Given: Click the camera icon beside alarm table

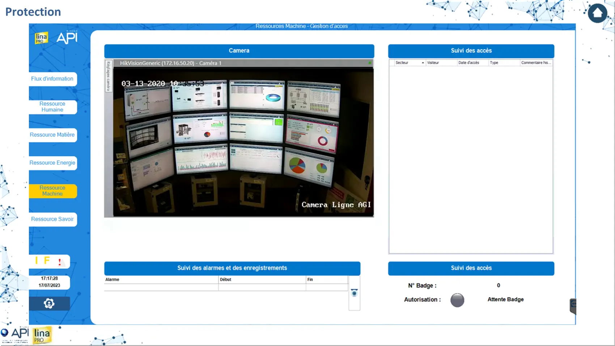Looking at the screenshot, I should [354, 293].
